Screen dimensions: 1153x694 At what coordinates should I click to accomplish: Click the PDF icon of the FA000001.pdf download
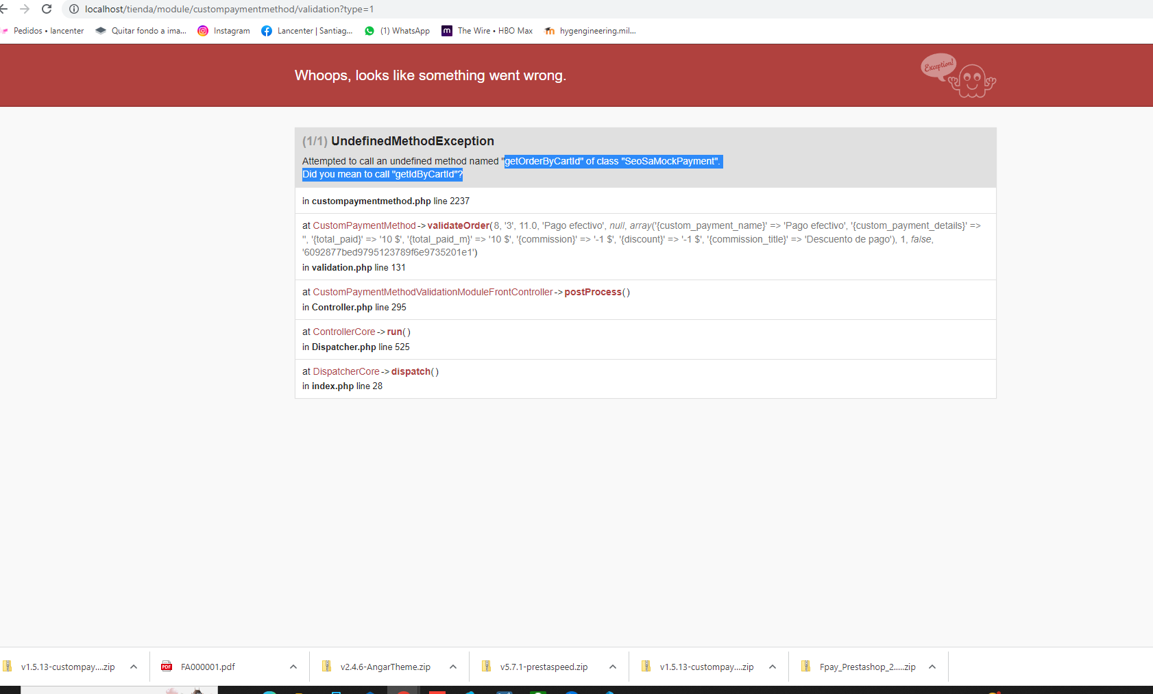coord(167,667)
